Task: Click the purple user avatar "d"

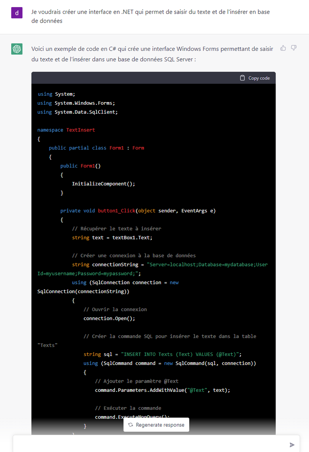Action: (17, 13)
